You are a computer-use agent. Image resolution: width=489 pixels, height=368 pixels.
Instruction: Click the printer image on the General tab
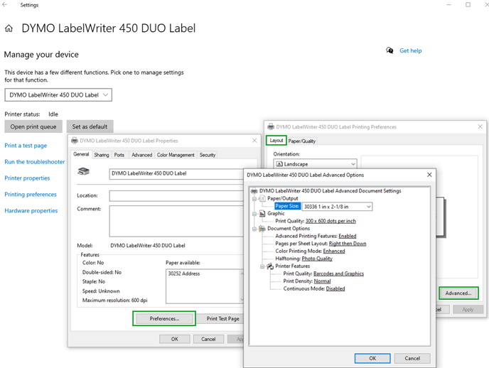(x=84, y=171)
